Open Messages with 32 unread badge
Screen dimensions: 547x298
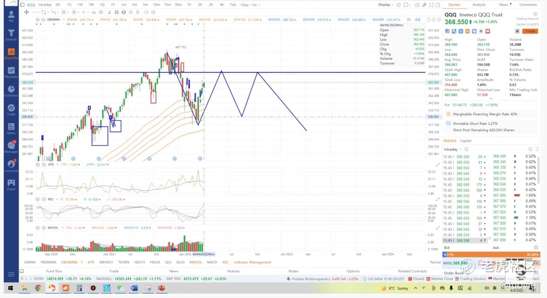tap(11, 147)
